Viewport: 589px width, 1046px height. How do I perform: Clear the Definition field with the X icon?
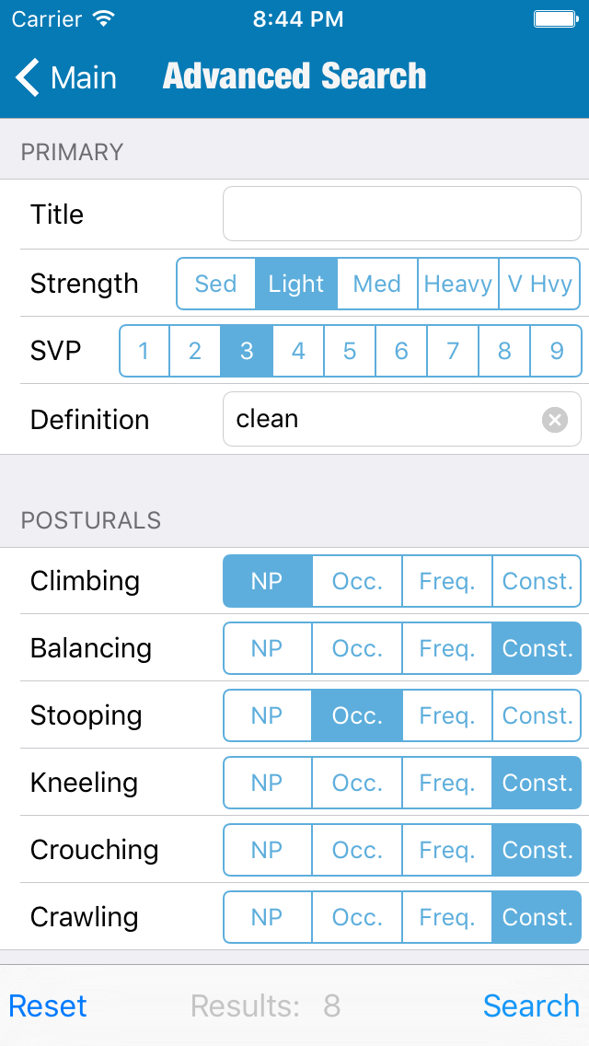tap(554, 420)
